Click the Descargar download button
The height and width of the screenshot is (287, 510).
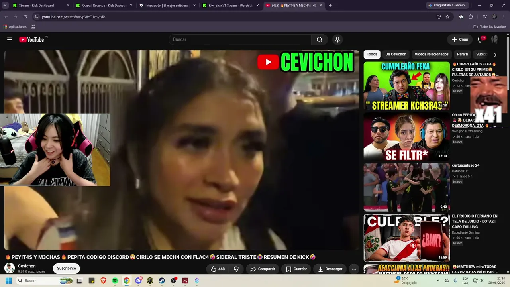330,269
